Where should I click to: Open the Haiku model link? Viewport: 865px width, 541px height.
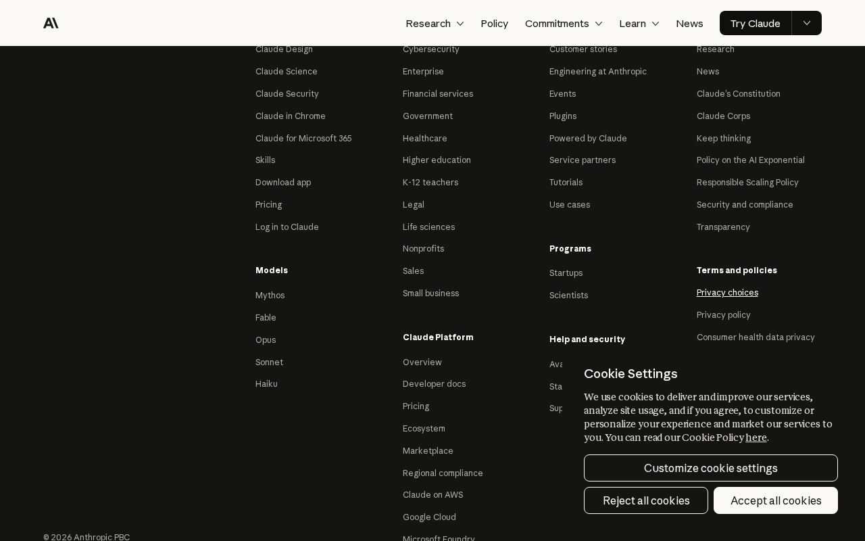tap(266, 383)
